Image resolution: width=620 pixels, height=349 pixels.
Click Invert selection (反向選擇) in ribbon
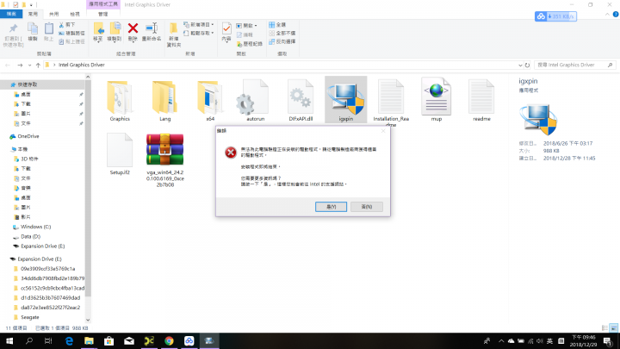coord(282,41)
